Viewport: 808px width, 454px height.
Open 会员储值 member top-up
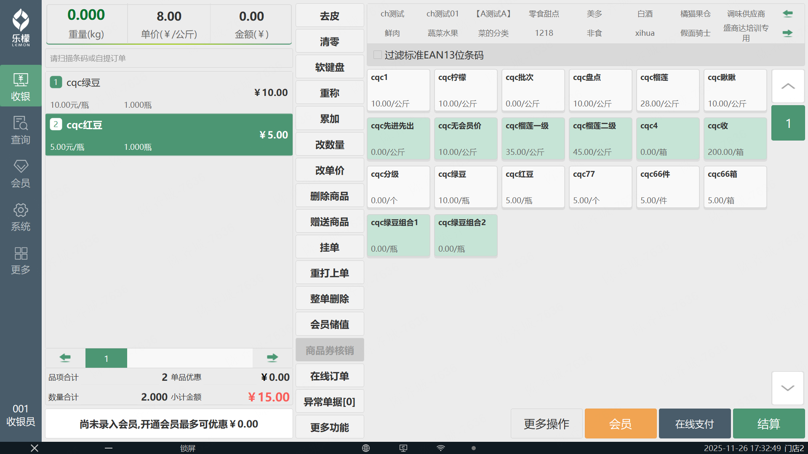[x=330, y=324]
